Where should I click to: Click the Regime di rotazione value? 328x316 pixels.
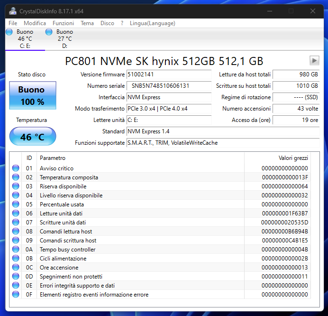[296, 97]
